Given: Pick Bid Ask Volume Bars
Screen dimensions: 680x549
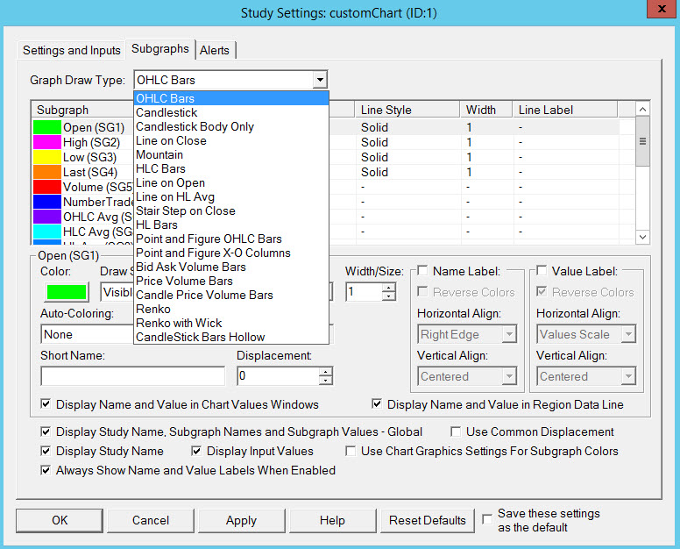Looking at the screenshot, I should pyautogui.click(x=231, y=267).
